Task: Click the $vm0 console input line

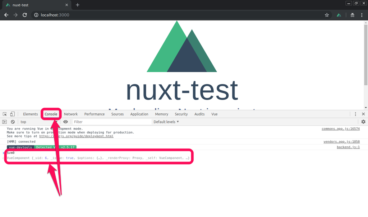Action: (11, 153)
